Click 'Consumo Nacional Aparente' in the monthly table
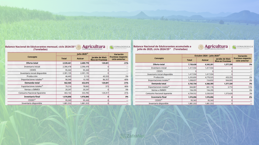 [32, 93]
